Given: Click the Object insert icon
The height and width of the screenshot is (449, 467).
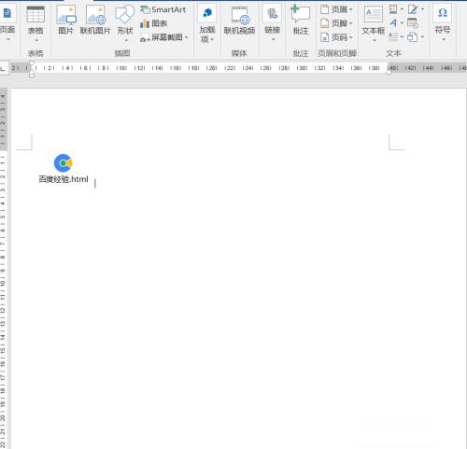Looking at the screenshot, I should click(x=412, y=37).
